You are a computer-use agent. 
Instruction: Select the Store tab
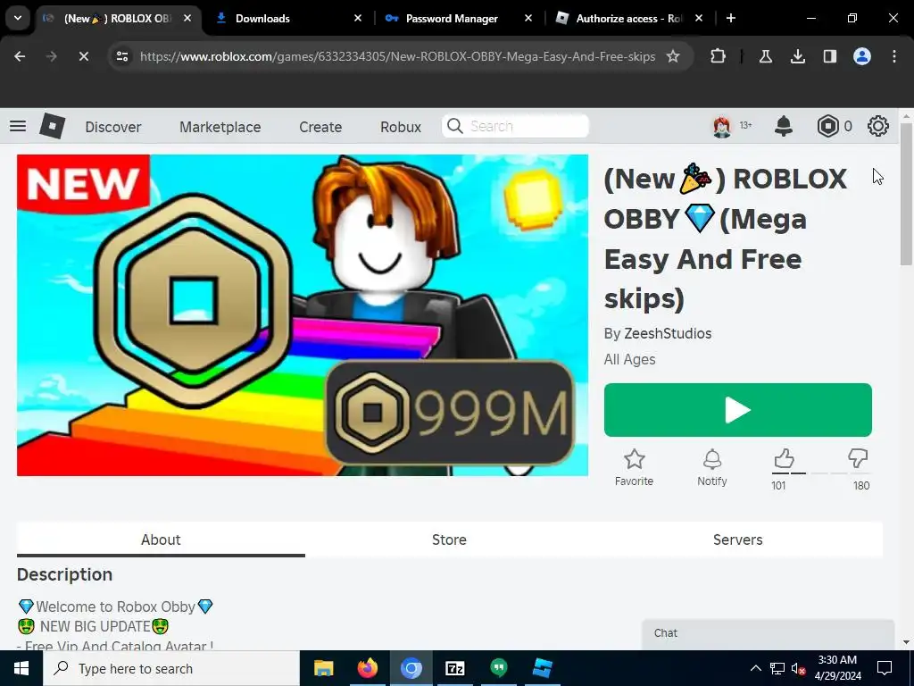coord(449,540)
